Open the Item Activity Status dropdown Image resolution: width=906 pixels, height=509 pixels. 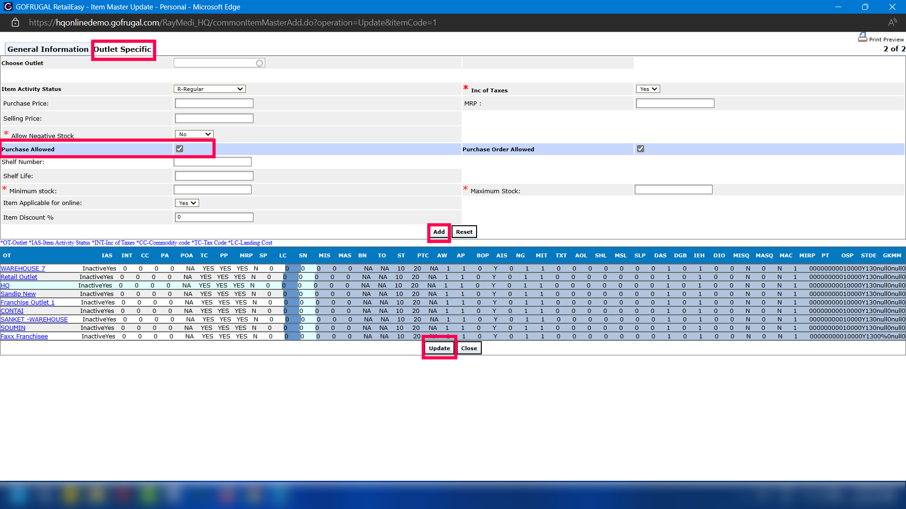click(x=210, y=89)
